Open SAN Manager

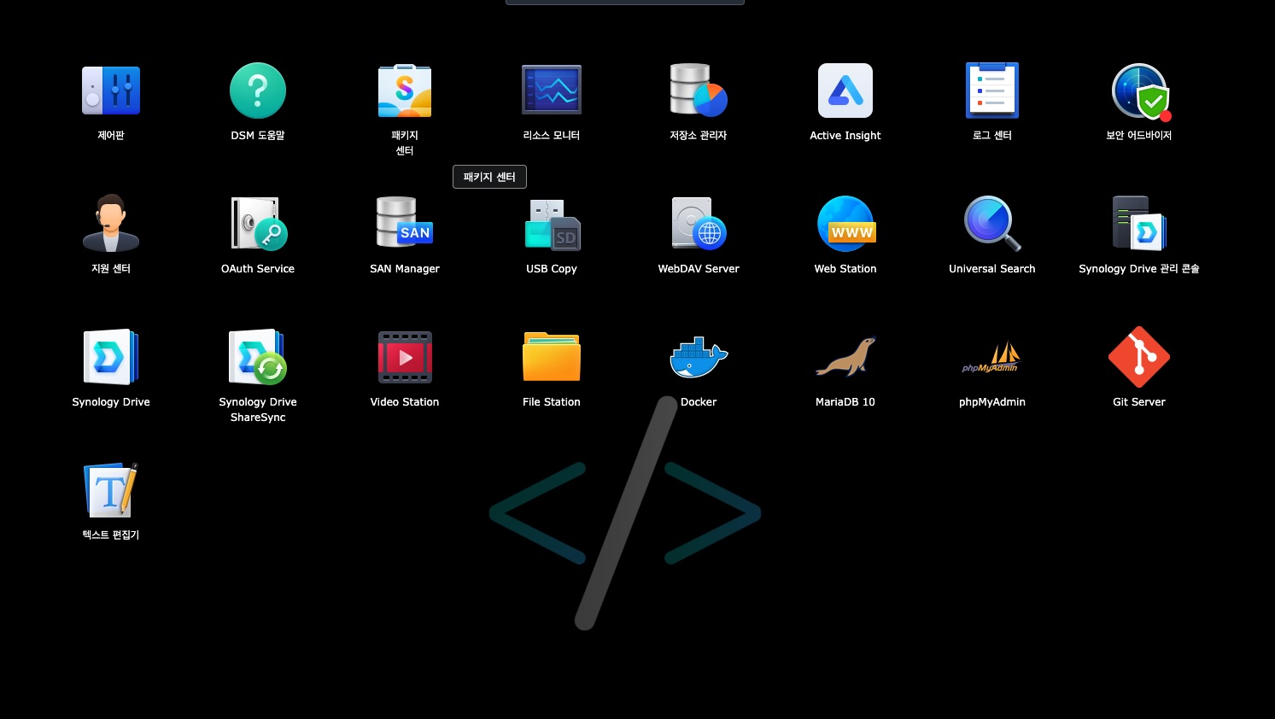coord(405,224)
